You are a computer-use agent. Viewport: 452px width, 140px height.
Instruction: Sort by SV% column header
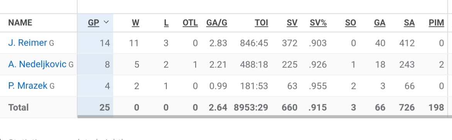318,23
